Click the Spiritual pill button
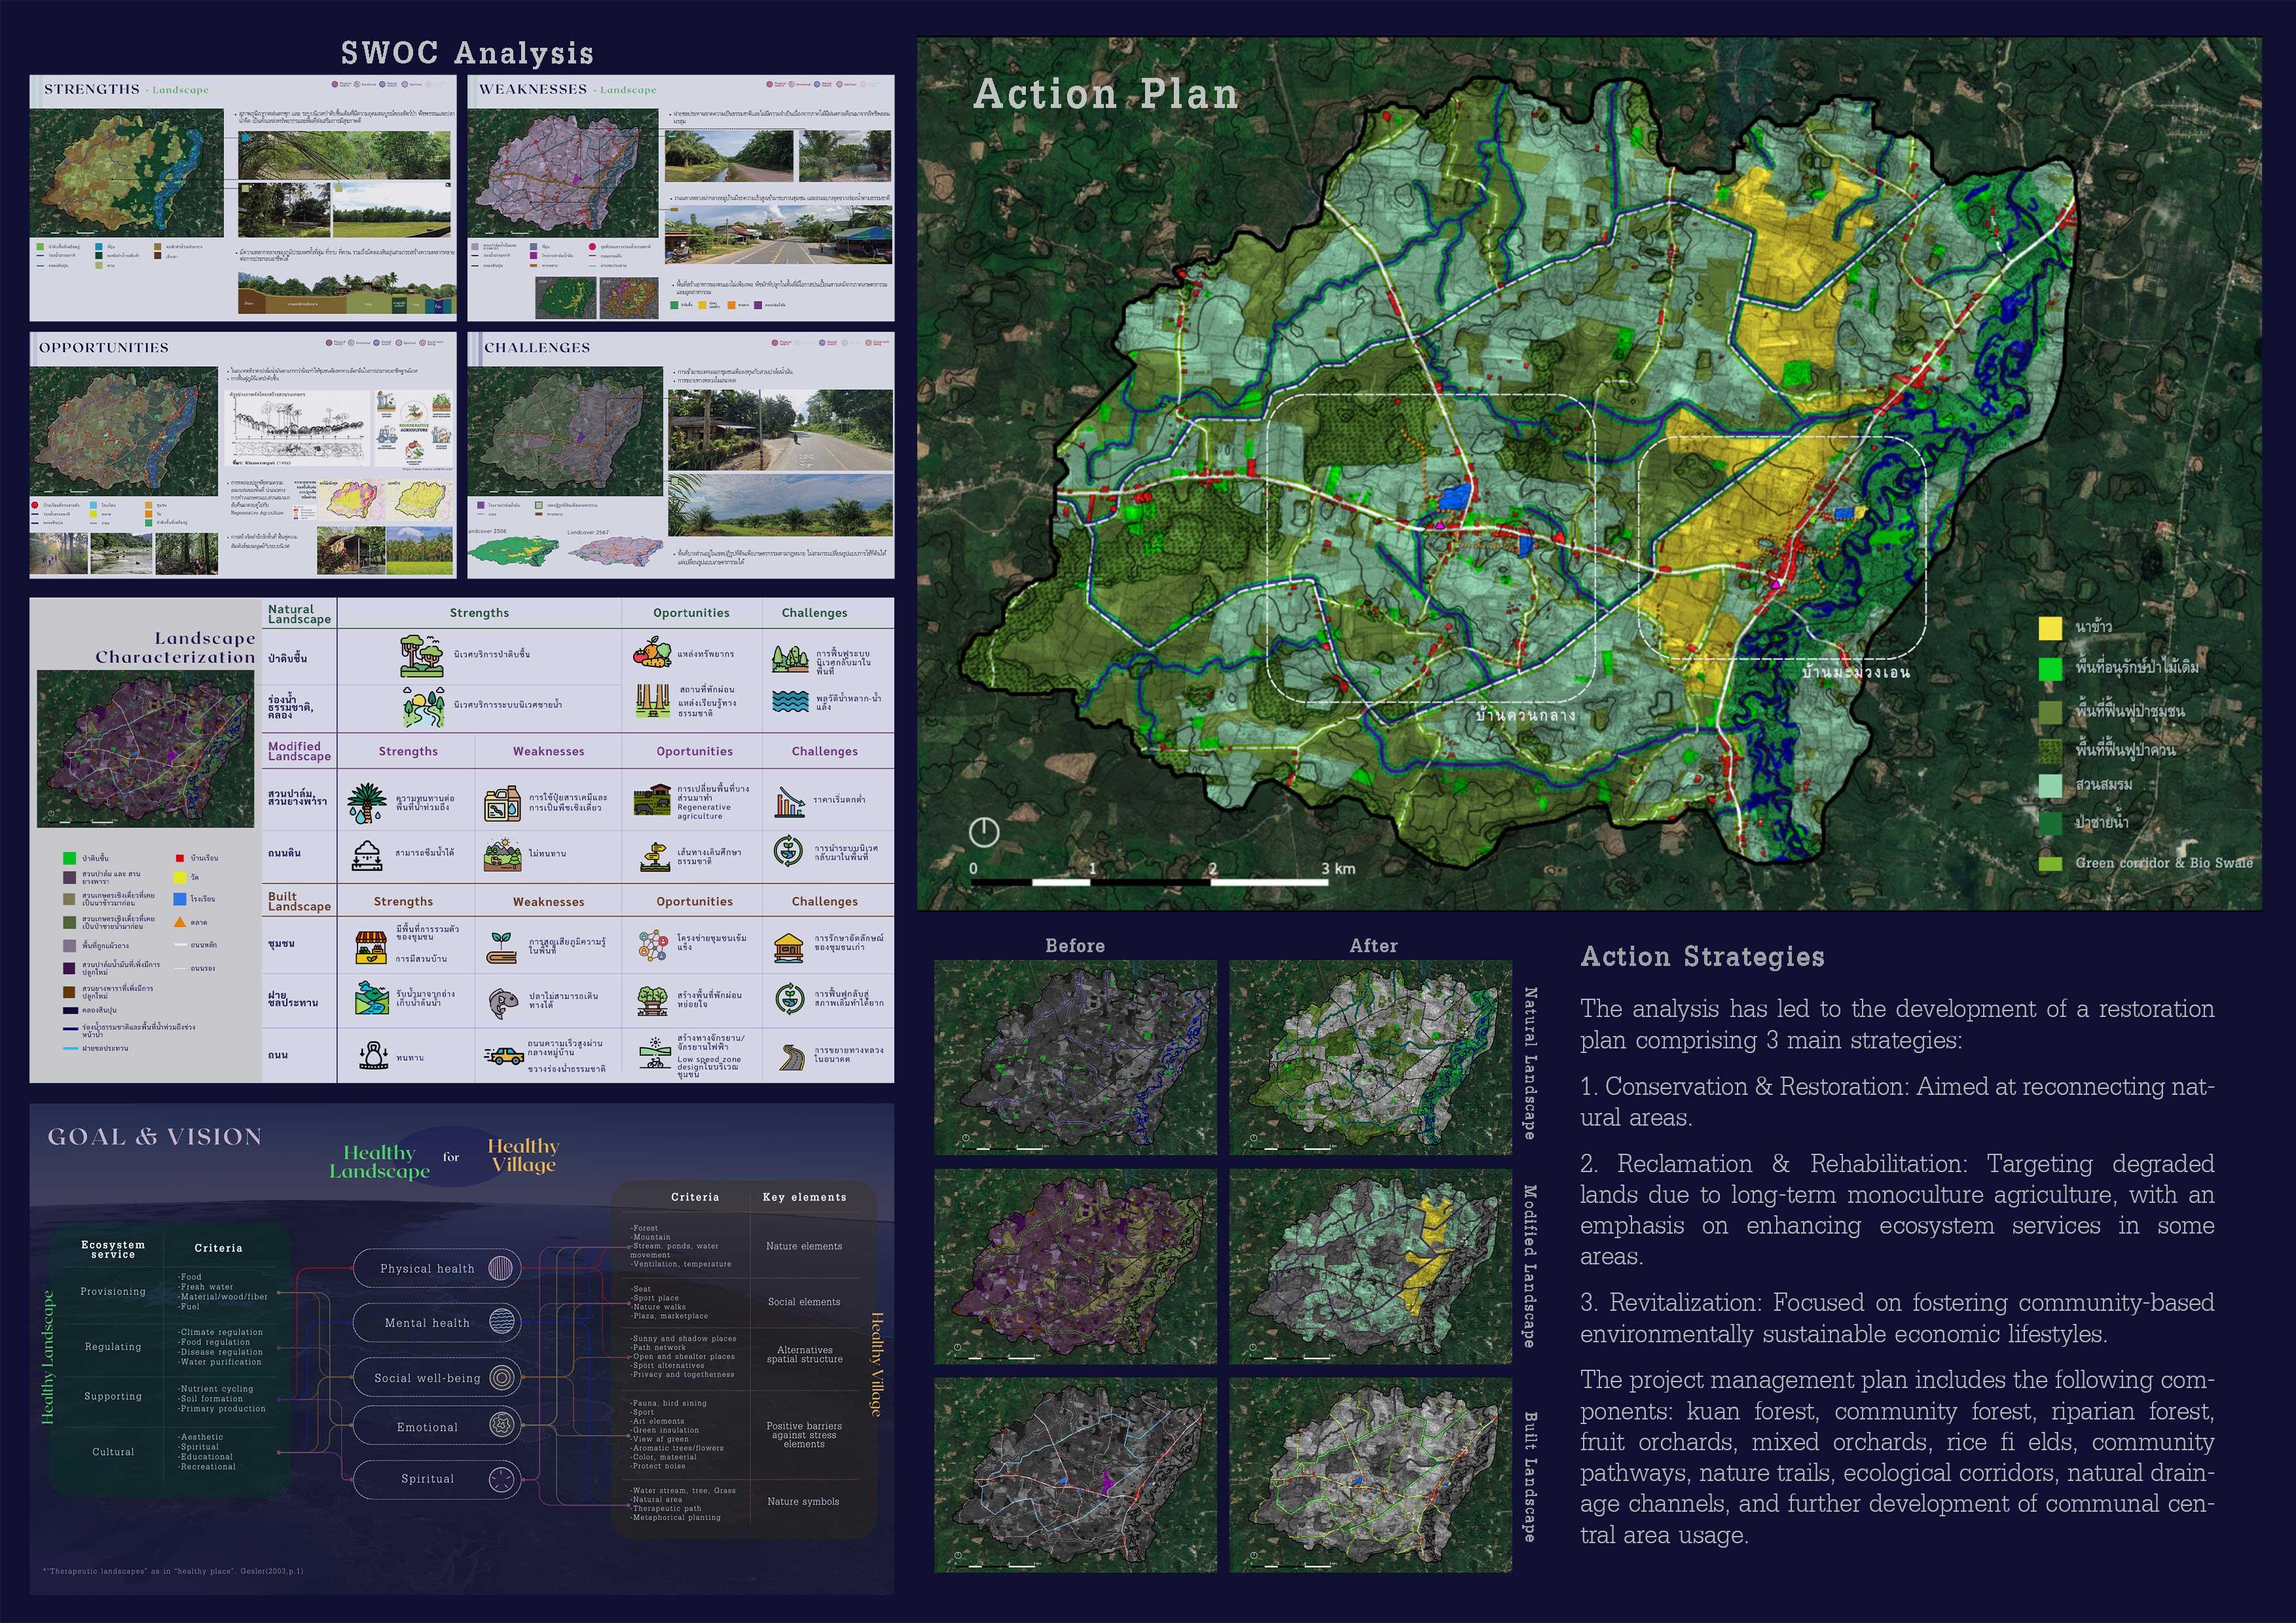This screenshot has width=2296, height=1623. [436, 1479]
